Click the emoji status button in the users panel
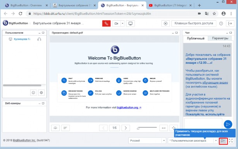The width and height of the screenshot is (238, 149). pos(33,93)
